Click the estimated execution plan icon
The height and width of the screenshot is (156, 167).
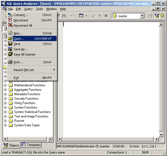150,16
